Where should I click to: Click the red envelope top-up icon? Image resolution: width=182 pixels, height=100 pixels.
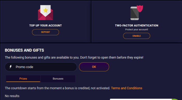[45, 13]
